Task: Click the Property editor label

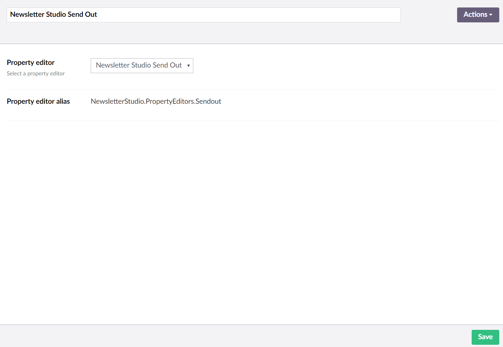Action: pos(31,63)
